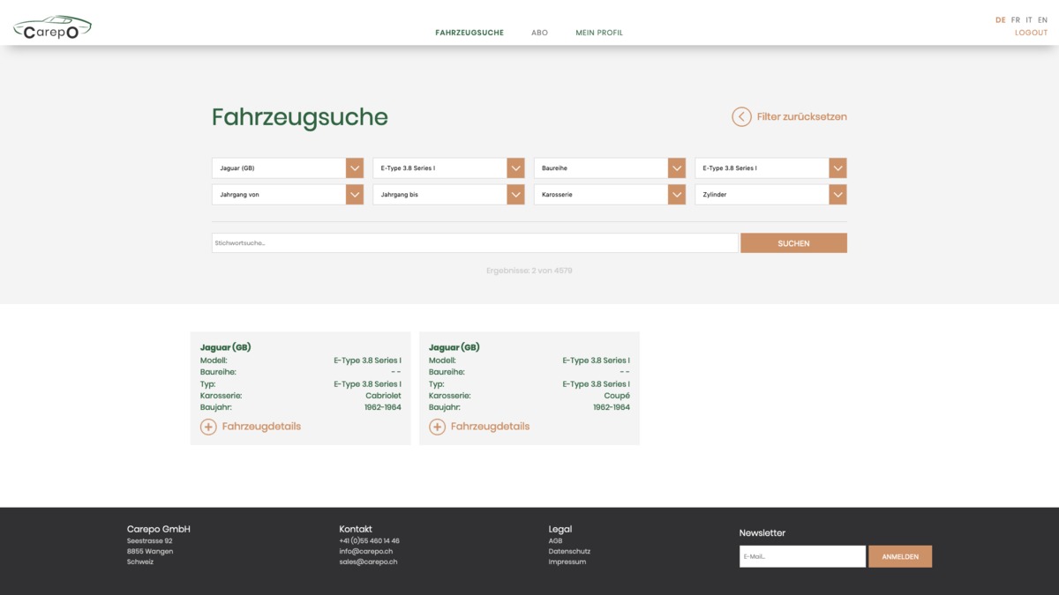Click Jaguar (GB) title in Cabriolet card
The height and width of the screenshot is (595, 1059).
[225, 347]
